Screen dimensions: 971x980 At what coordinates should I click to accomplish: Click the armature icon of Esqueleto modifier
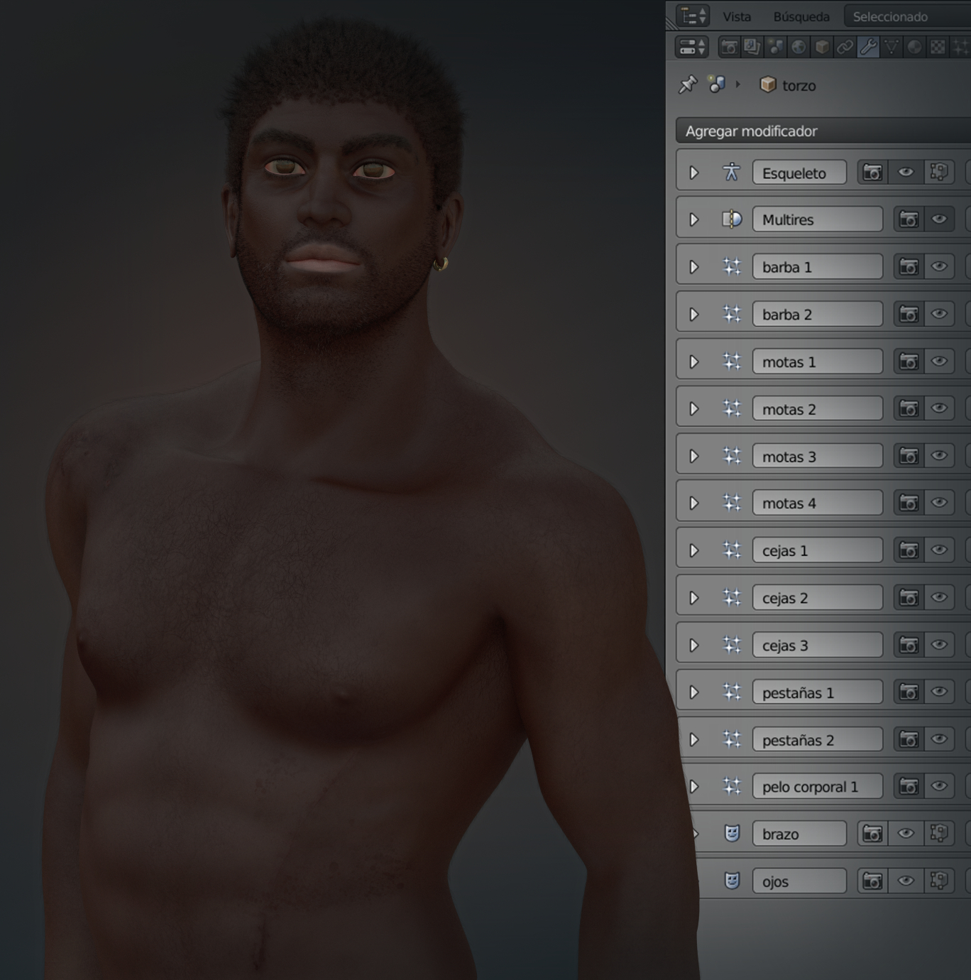(731, 173)
